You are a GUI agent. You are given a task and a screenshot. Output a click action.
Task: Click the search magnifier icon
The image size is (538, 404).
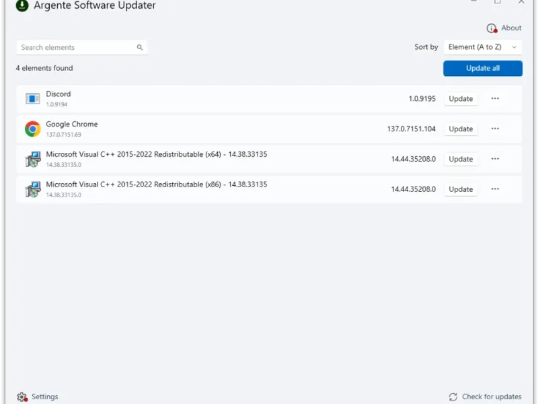tap(140, 47)
